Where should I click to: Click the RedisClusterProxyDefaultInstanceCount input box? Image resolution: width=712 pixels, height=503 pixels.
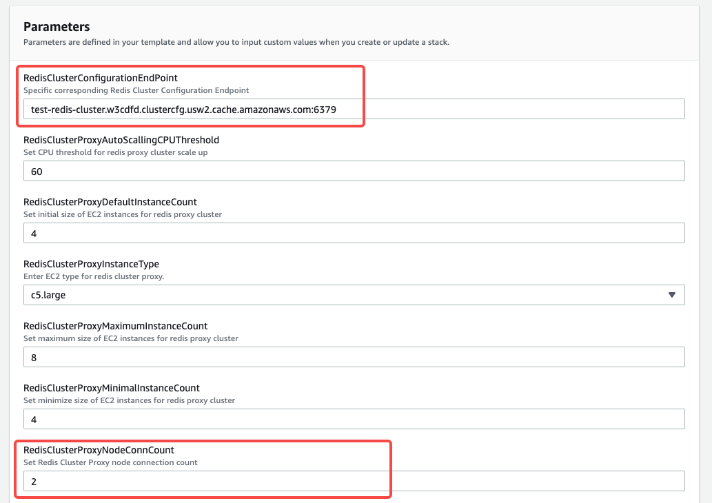coord(354,233)
